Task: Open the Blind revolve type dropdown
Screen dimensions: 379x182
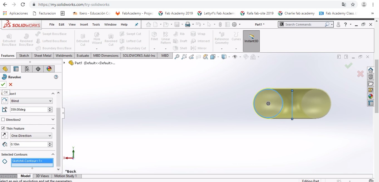Action: pyautogui.click(x=31, y=101)
